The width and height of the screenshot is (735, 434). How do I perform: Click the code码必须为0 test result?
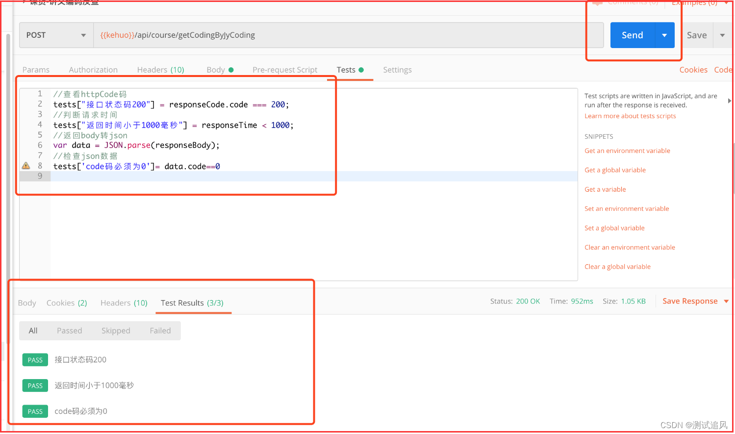point(81,411)
